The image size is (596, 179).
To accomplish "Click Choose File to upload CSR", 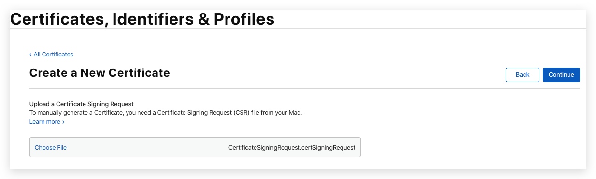I will tap(51, 147).
